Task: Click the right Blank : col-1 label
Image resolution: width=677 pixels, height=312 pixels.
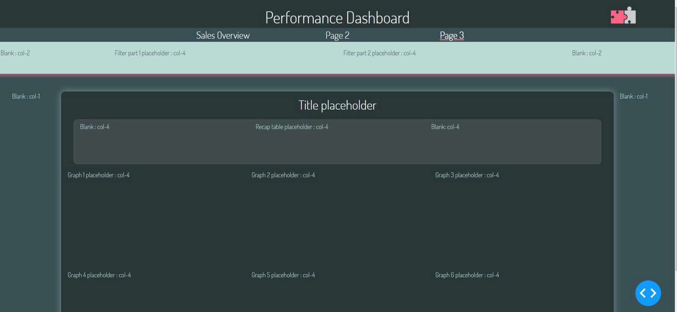Action: click(634, 97)
